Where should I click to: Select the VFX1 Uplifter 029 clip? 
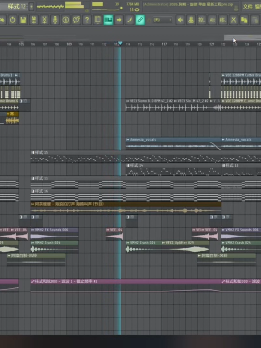coord(185,247)
